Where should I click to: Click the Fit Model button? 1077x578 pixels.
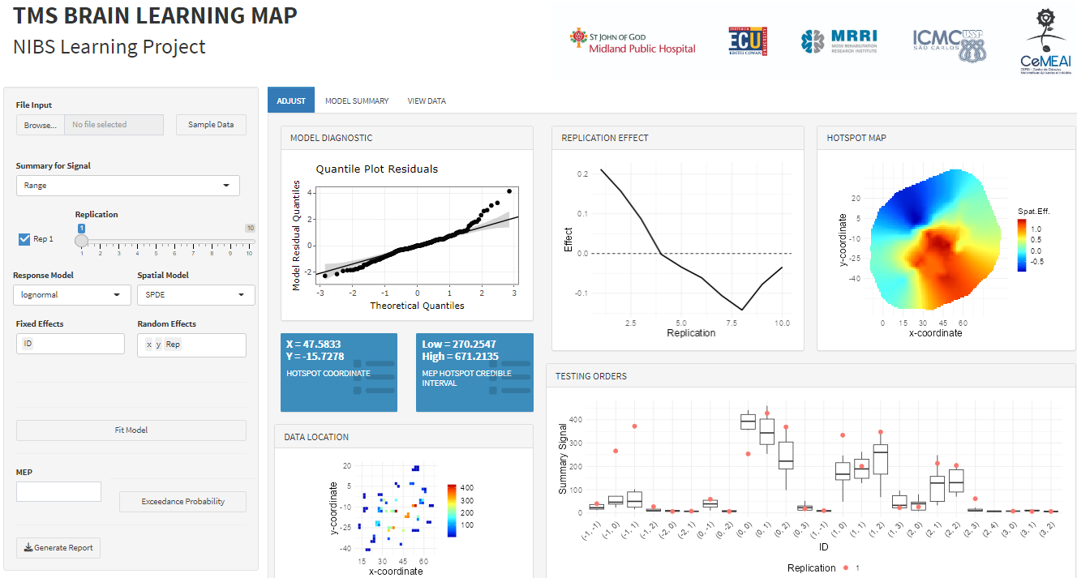131,430
